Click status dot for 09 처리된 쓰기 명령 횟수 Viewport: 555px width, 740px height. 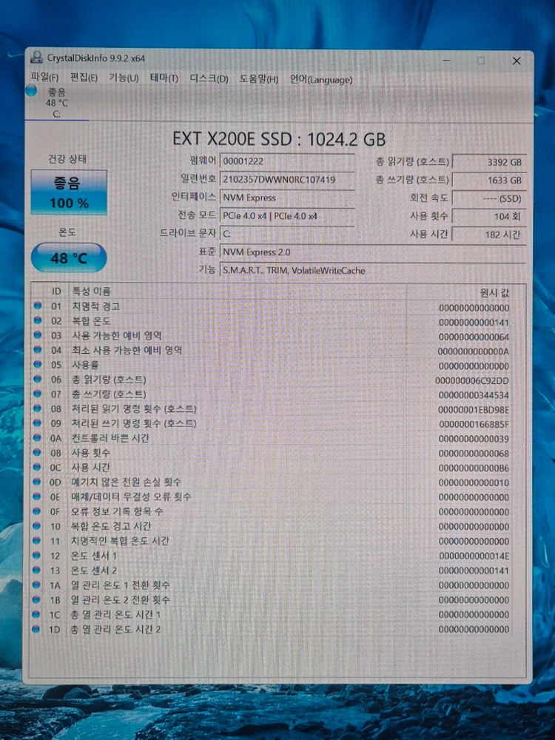pos(37,423)
